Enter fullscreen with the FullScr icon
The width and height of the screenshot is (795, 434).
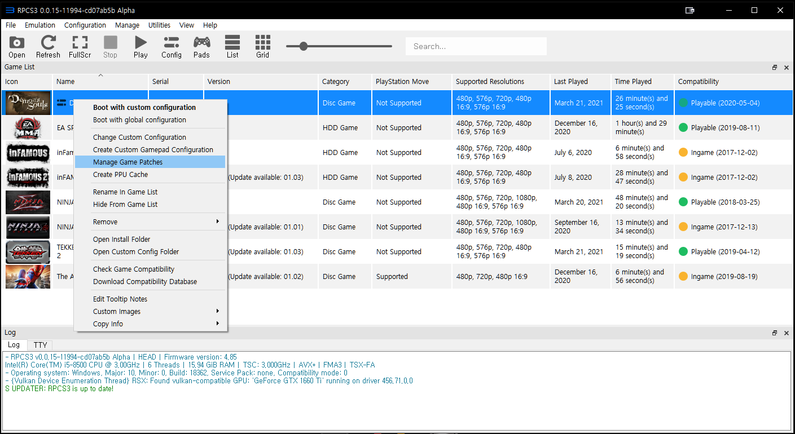pos(80,47)
